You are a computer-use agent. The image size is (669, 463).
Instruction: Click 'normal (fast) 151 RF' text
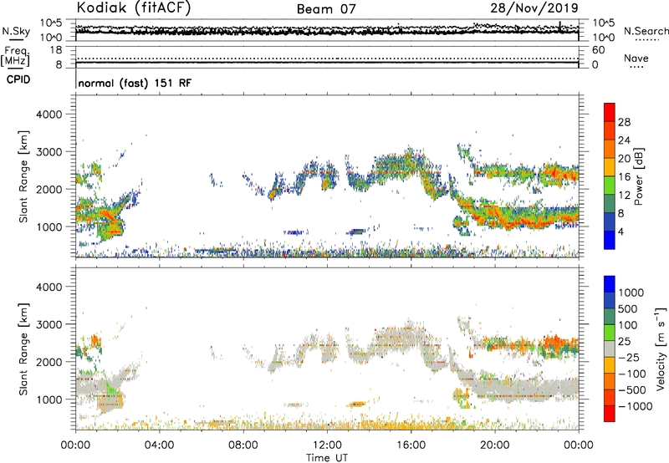(x=135, y=83)
